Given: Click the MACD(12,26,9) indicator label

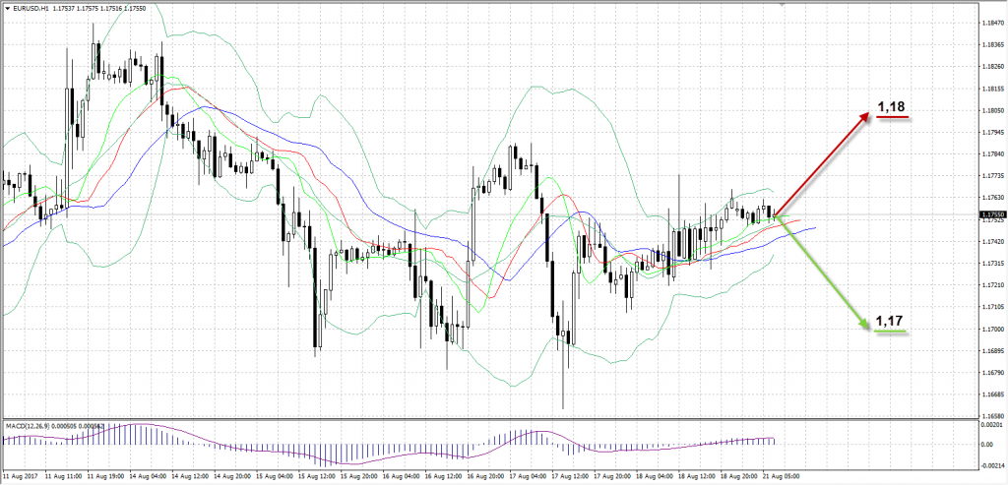Looking at the screenshot, I should point(31,426).
